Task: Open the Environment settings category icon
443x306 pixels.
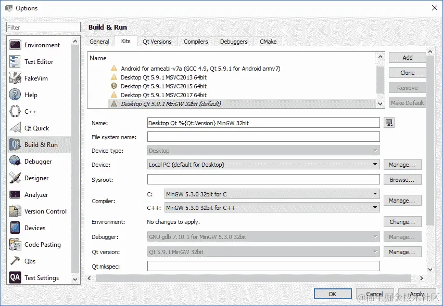Action: coord(15,45)
